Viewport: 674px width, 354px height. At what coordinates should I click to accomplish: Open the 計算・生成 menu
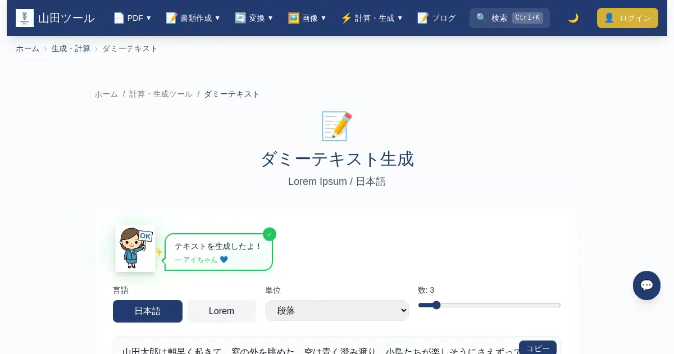[372, 18]
